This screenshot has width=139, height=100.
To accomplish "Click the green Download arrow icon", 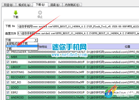I will 16,13.
